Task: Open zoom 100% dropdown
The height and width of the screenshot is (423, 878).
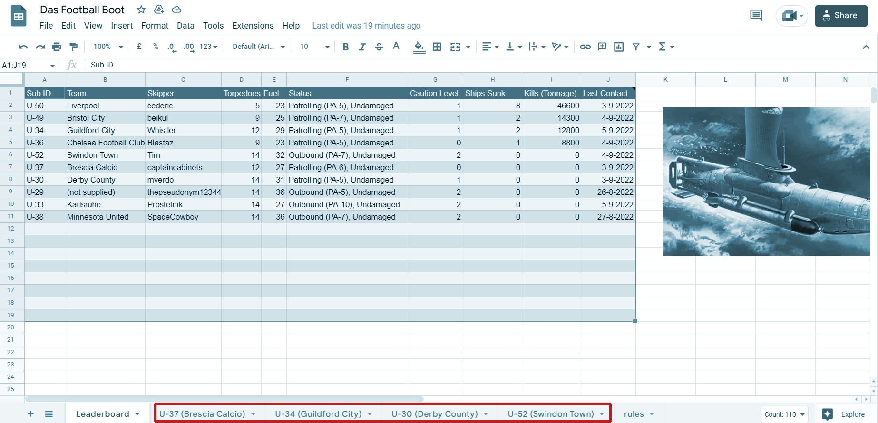Action: point(108,47)
